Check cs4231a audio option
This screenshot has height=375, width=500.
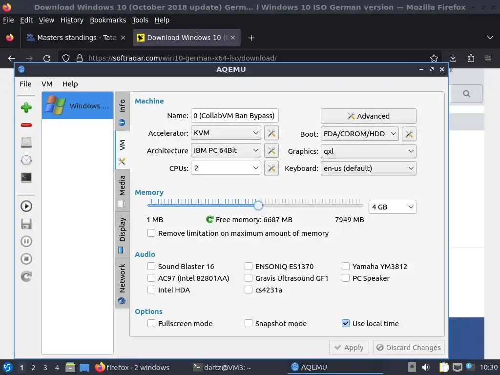(249, 290)
